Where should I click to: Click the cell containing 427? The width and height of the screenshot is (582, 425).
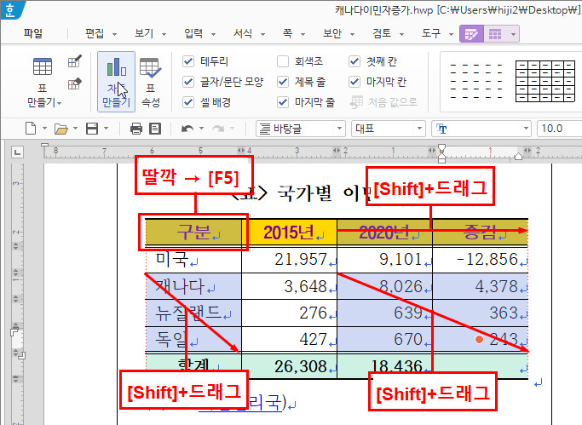pos(289,339)
